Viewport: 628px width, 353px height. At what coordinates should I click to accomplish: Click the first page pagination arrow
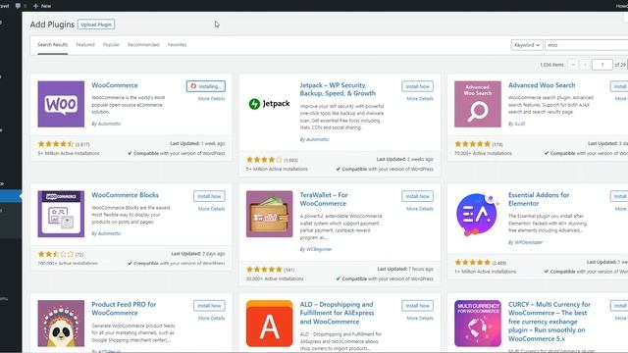click(573, 65)
